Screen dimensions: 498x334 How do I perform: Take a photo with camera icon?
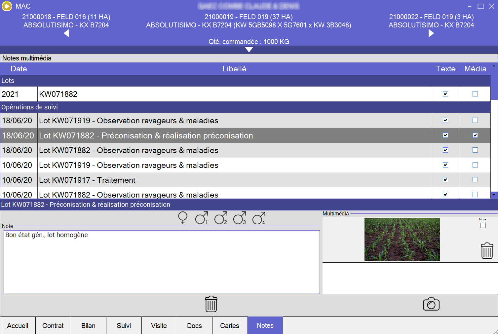tap(431, 304)
